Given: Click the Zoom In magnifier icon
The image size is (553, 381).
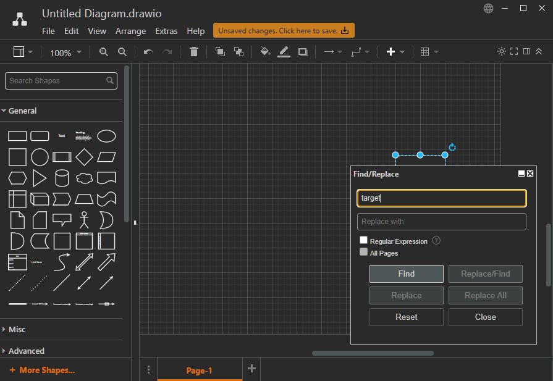Looking at the screenshot, I should click(103, 52).
